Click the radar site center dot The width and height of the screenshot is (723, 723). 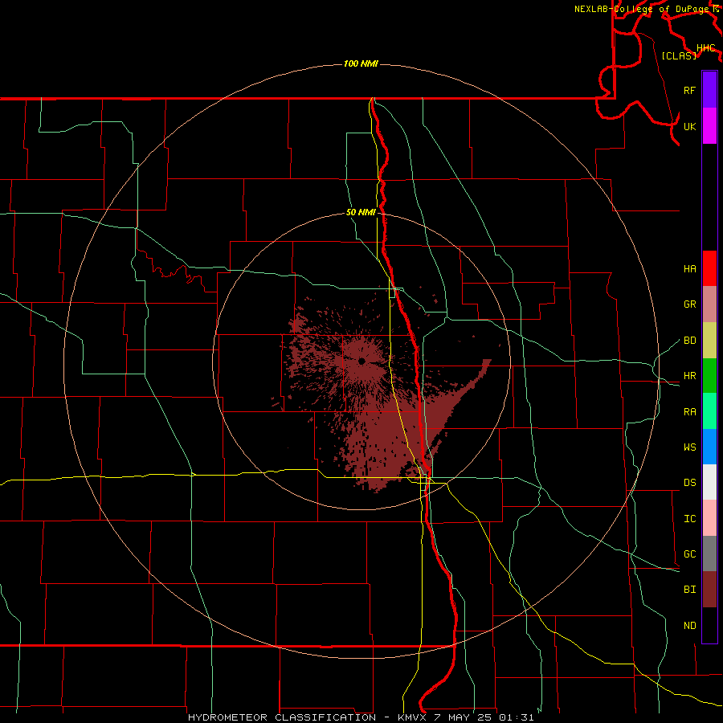362,361
